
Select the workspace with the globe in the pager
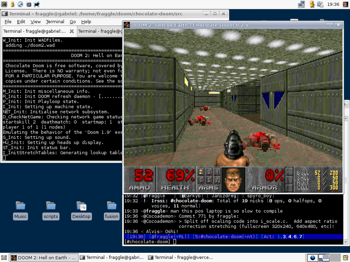312,258
